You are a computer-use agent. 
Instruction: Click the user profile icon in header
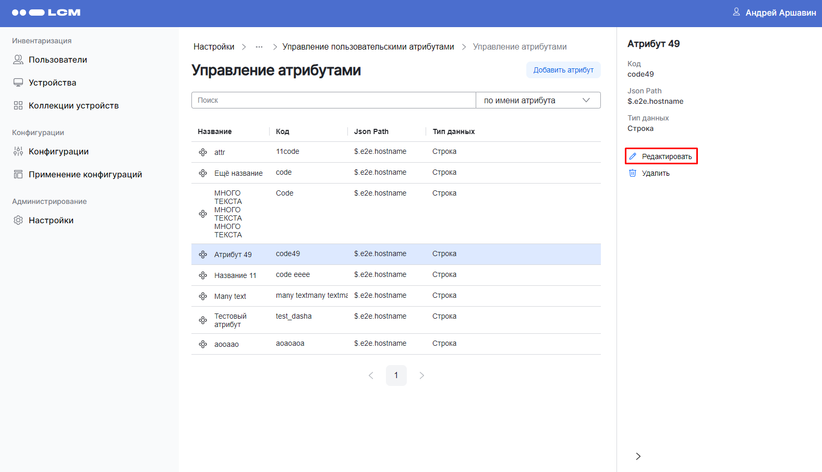tap(736, 12)
